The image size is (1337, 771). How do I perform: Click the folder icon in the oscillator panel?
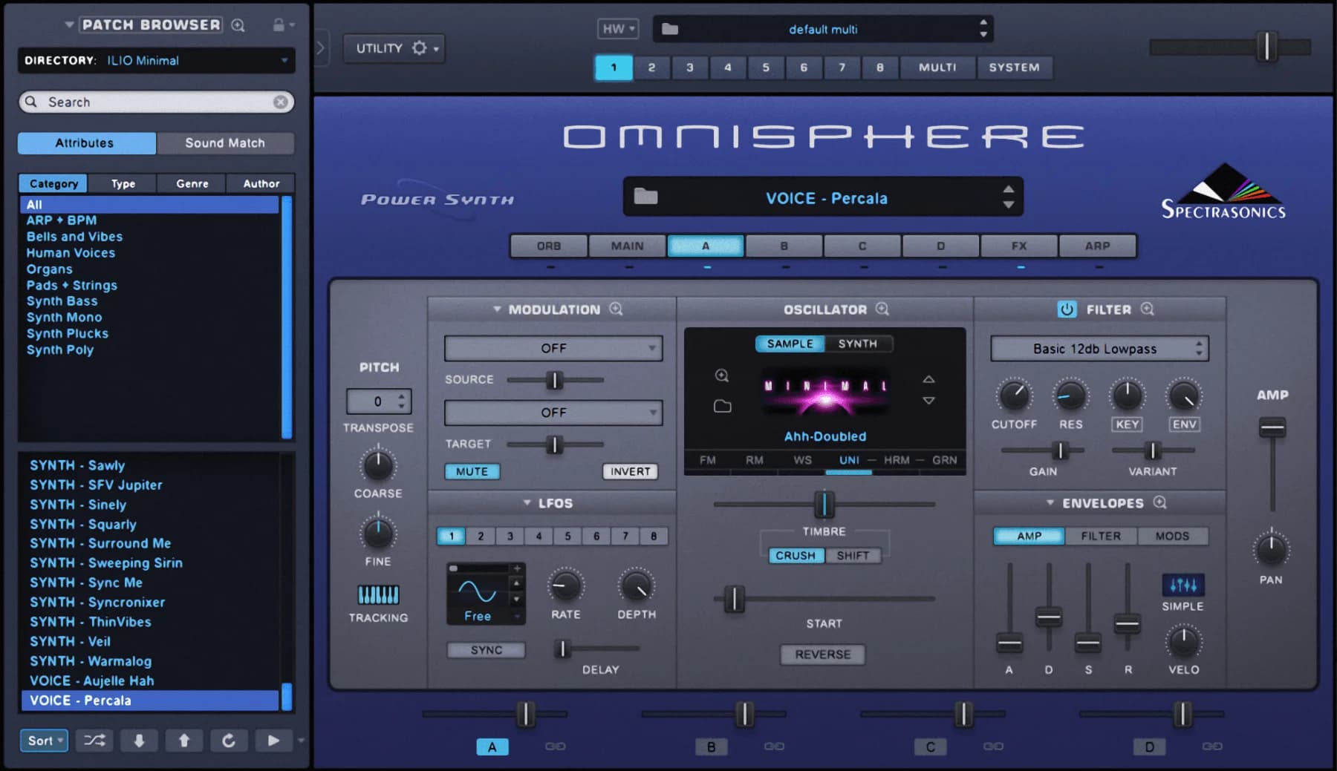click(722, 406)
